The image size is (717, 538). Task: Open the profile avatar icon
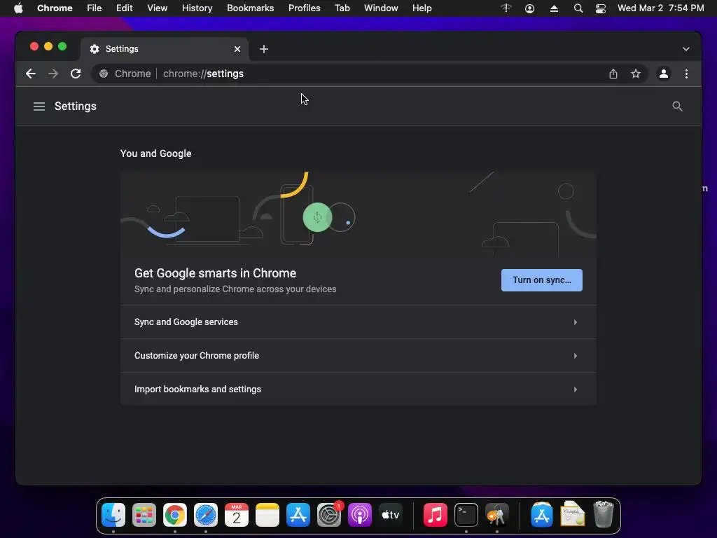pyautogui.click(x=664, y=74)
